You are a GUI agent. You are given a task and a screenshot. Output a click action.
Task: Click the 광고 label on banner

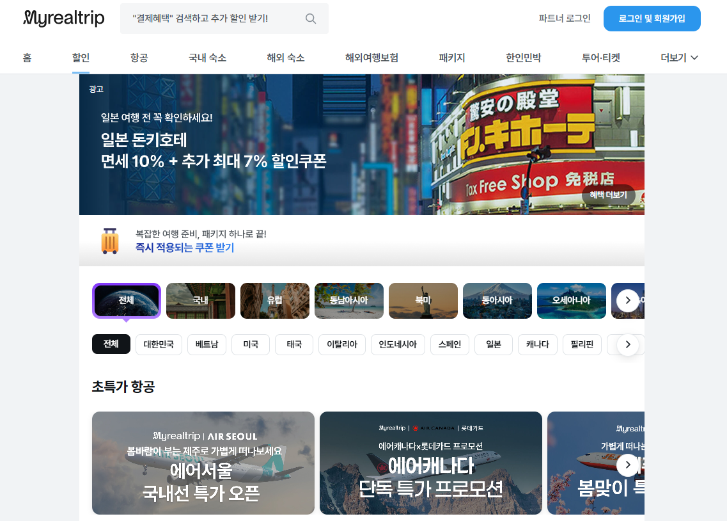click(x=96, y=89)
